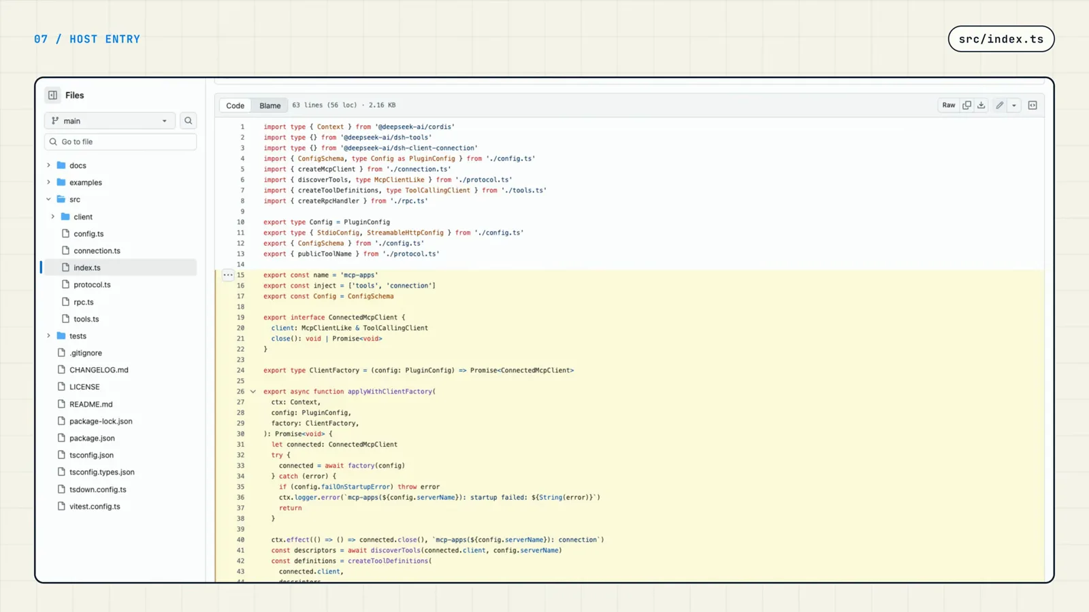Click line number 24
Screen dimensions: 1089x612
tap(240, 371)
